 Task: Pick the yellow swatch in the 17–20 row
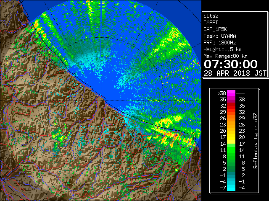click(231, 137)
